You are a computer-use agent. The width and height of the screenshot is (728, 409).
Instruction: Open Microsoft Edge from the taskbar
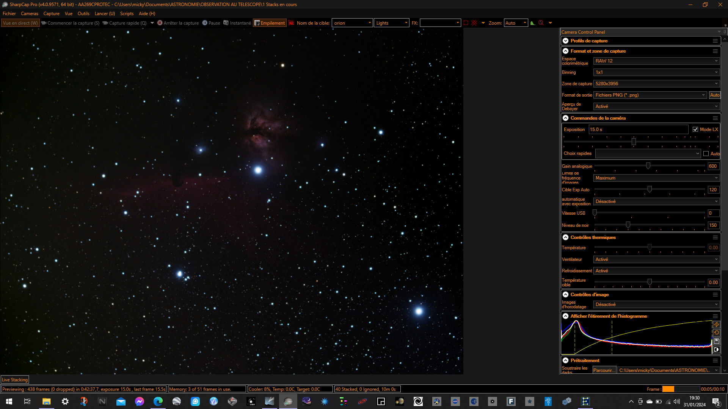pos(158,401)
